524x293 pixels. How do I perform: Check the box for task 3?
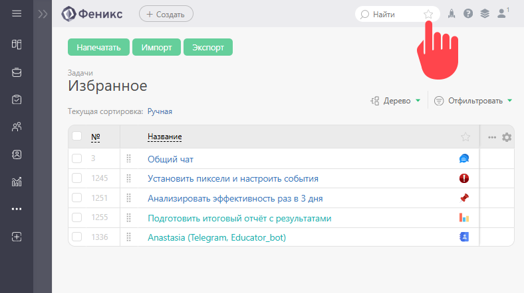point(77,158)
